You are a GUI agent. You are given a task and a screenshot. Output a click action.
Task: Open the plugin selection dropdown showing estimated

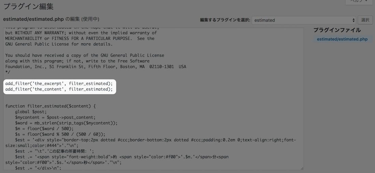point(304,20)
